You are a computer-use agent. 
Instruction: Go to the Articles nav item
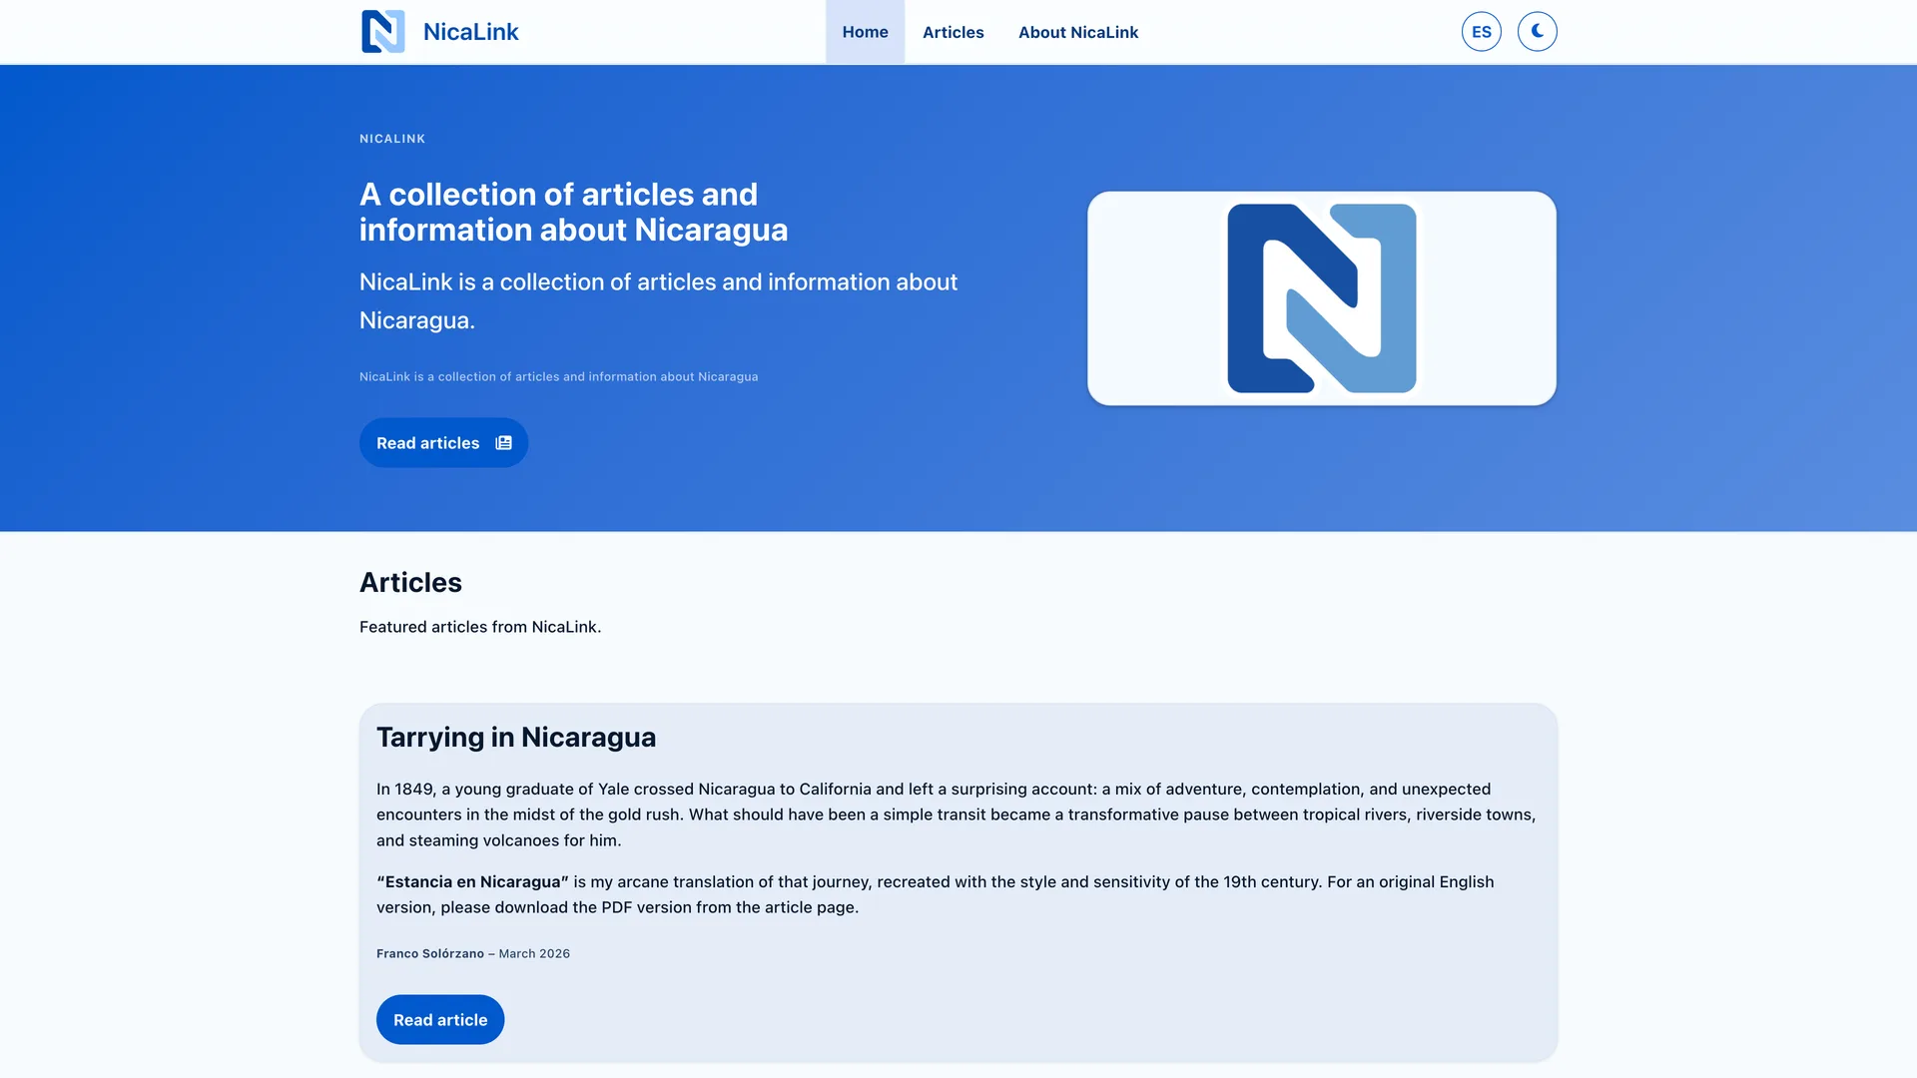click(x=953, y=32)
